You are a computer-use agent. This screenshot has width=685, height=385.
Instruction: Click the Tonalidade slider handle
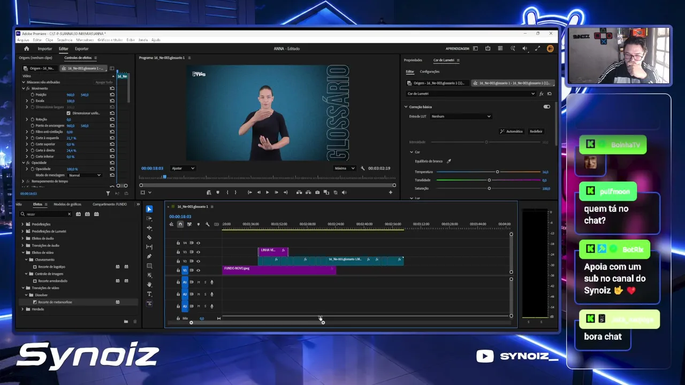489,180
